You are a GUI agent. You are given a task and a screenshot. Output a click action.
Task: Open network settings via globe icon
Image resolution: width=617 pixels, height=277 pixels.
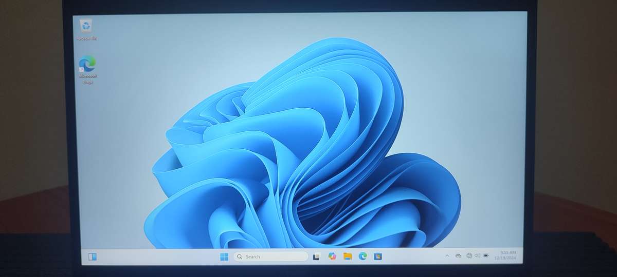pos(469,255)
